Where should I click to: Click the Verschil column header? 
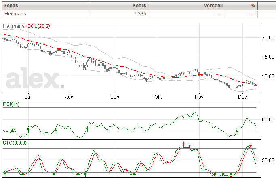[187, 6]
